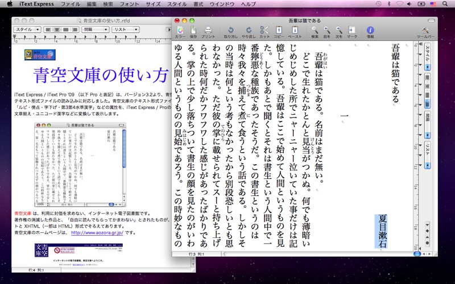
Task: Click the 保存 save document icon
Action: [x=193, y=30]
